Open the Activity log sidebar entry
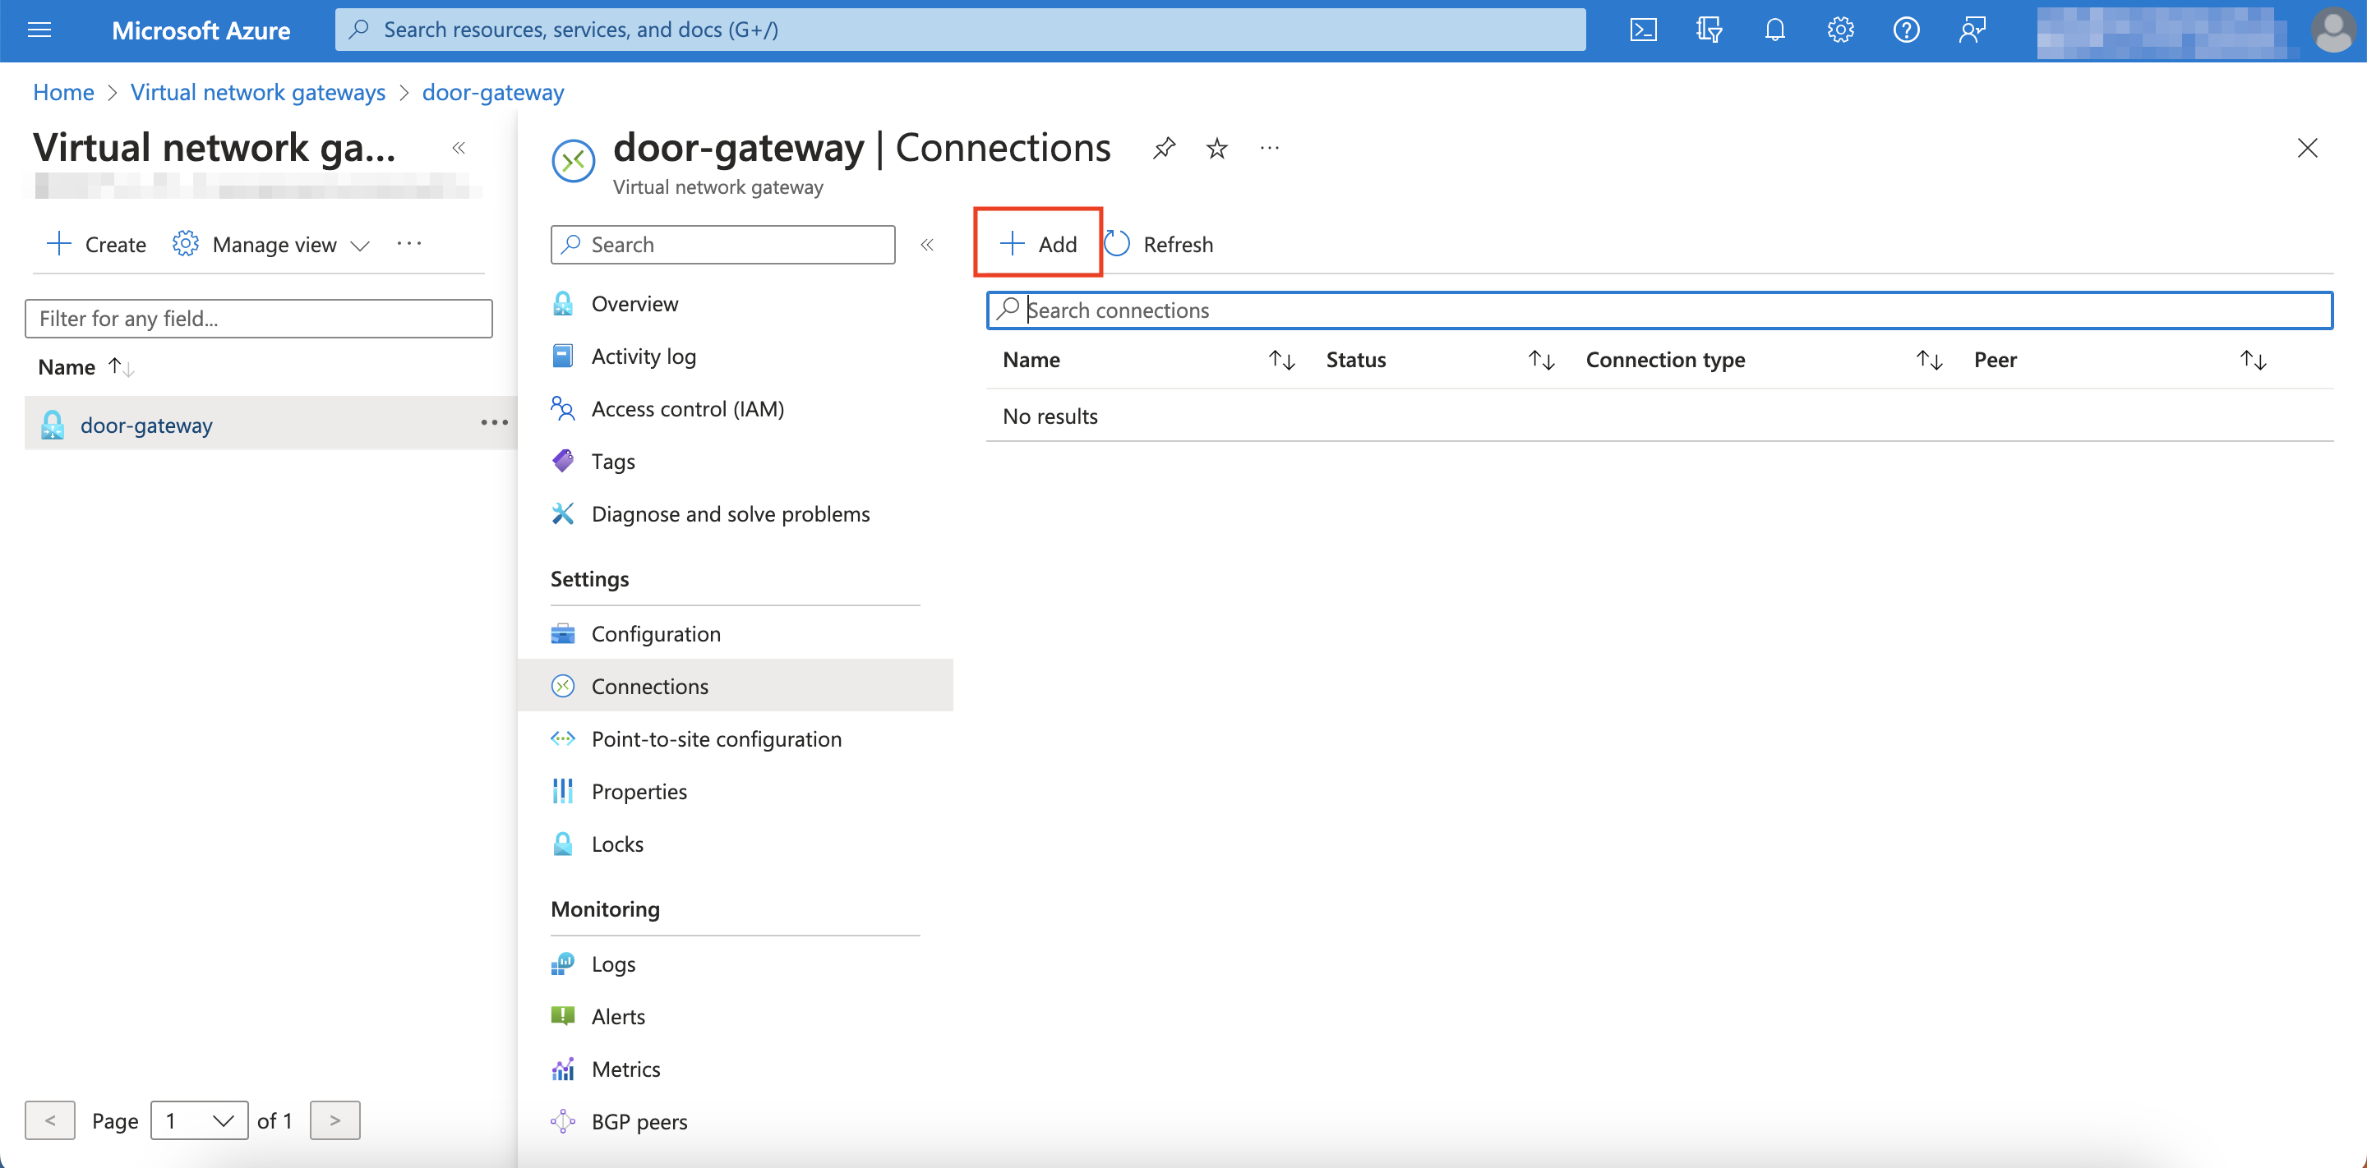2367x1168 pixels. click(644, 356)
